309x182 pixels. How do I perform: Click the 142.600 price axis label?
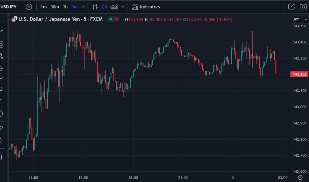(299, 171)
